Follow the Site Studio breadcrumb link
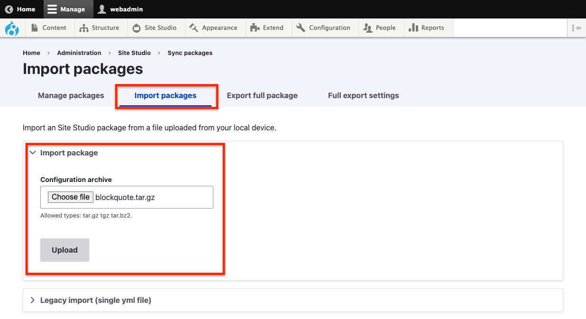 (x=134, y=53)
